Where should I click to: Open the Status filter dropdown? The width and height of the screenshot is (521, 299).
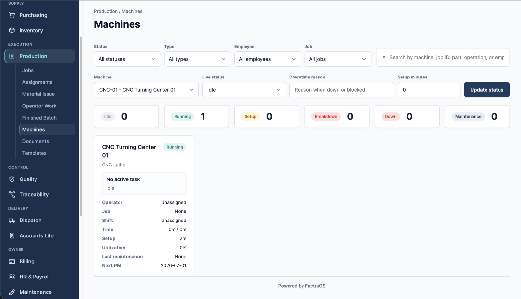point(127,59)
